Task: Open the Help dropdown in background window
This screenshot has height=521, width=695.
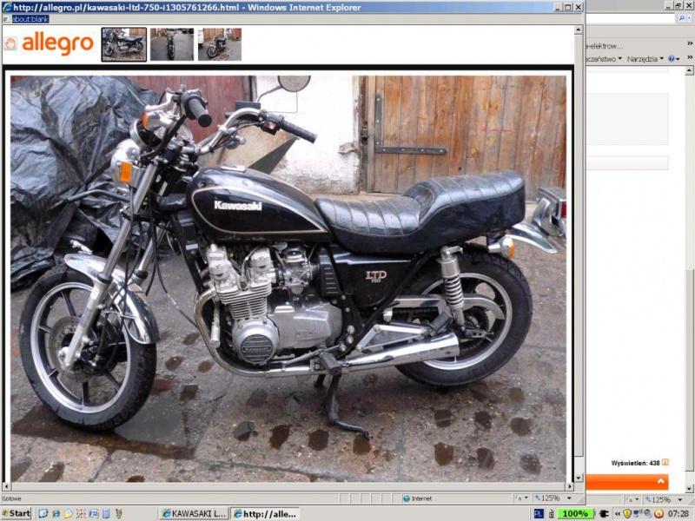Action: click(x=674, y=59)
